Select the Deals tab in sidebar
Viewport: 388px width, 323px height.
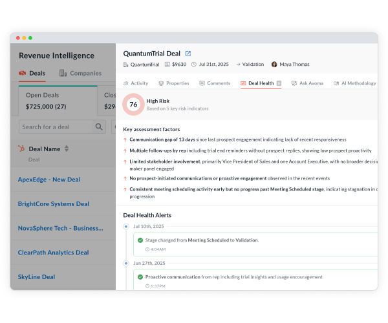pyautogui.click(x=32, y=74)
